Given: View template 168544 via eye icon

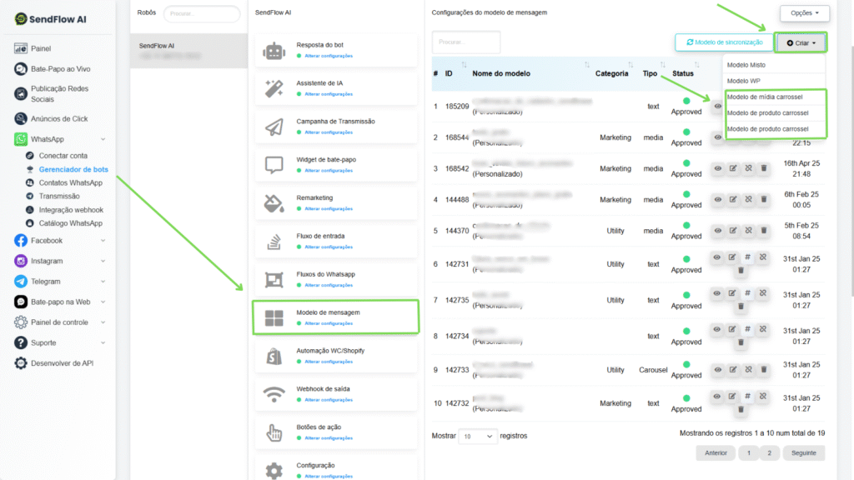Looking at the screenshot, I should pyautogui.click(x=718, y=137).
